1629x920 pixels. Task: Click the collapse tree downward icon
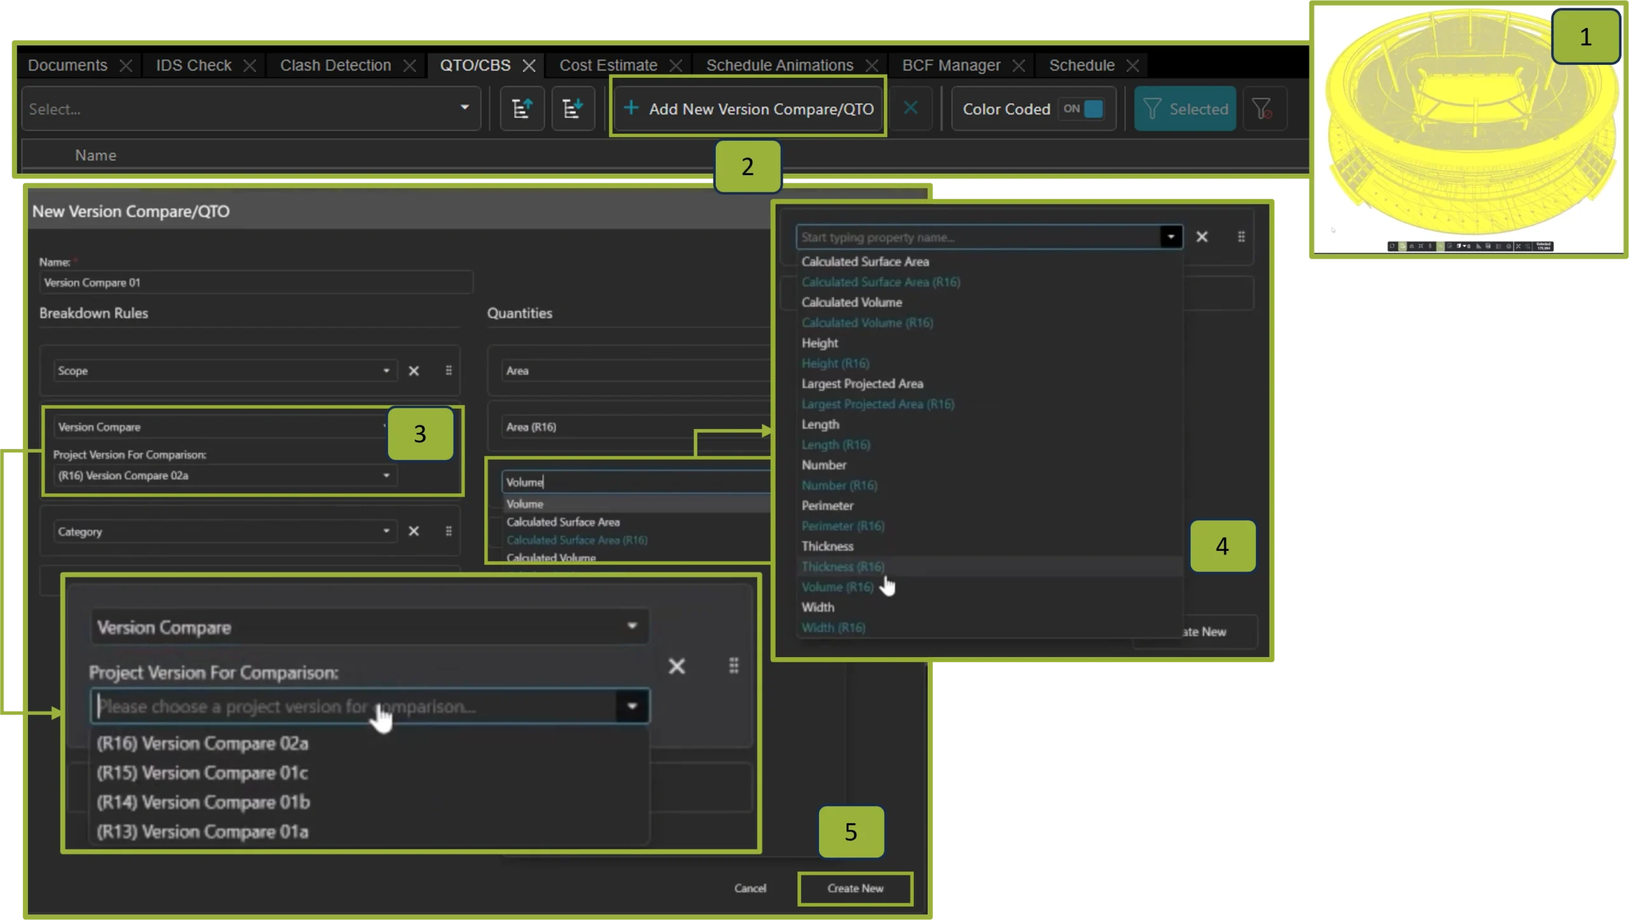[573, 109]
